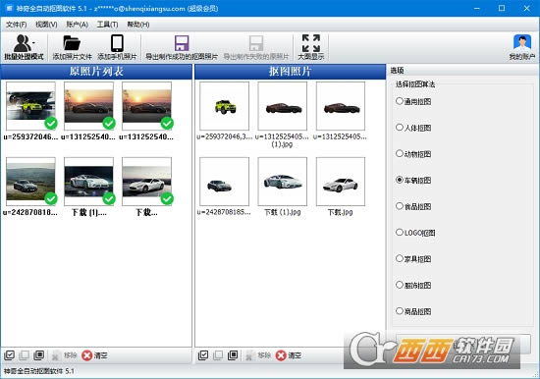
Task: Select the 通用抠图 radio option
Action: (413, 101)
